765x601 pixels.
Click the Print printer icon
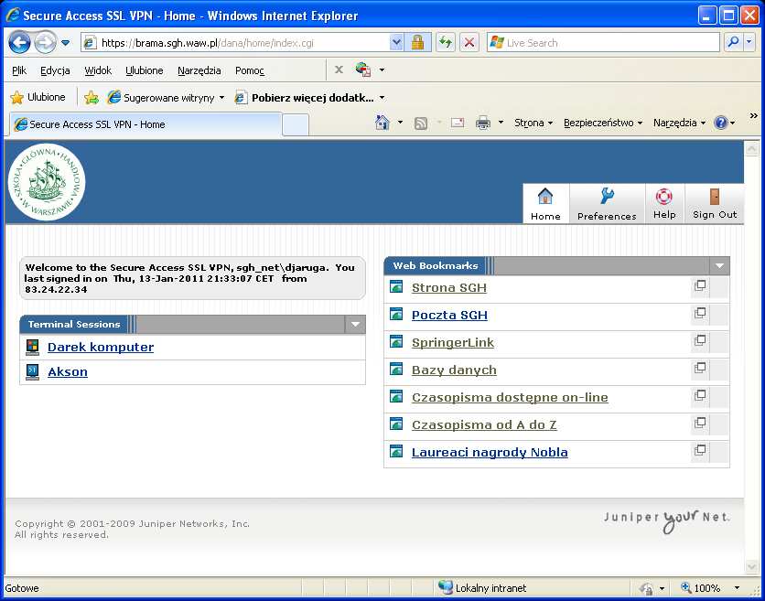point(483,123)
